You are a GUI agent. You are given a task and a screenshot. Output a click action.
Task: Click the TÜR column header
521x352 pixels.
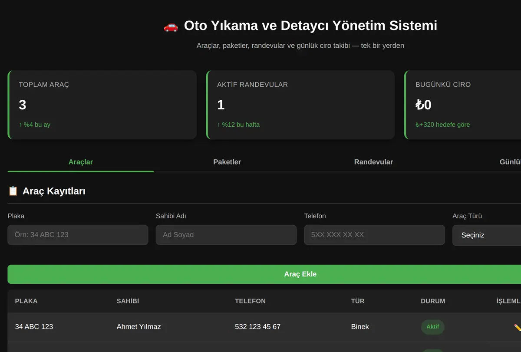coord(358,301)
